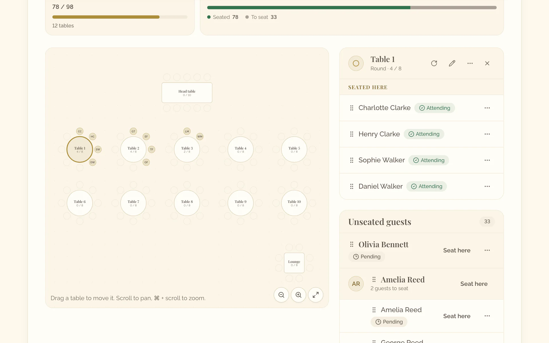Click Seat here for the Pending Amelia Reed guest

click(457, 316)
